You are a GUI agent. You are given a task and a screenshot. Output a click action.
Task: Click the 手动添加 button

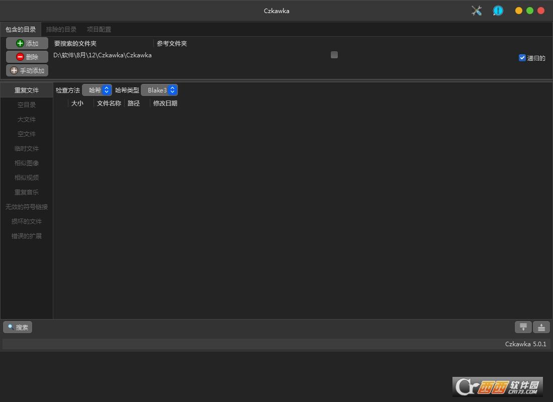[x=27, y=70]
